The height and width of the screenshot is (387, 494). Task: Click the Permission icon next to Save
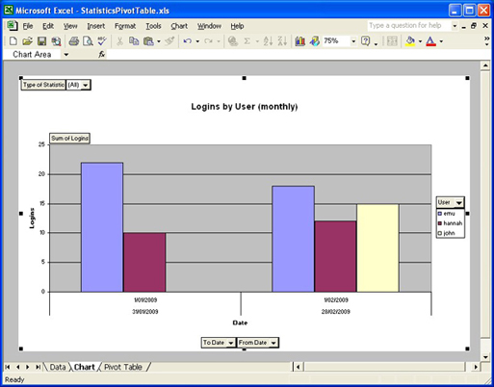click(x=56, y=41)
